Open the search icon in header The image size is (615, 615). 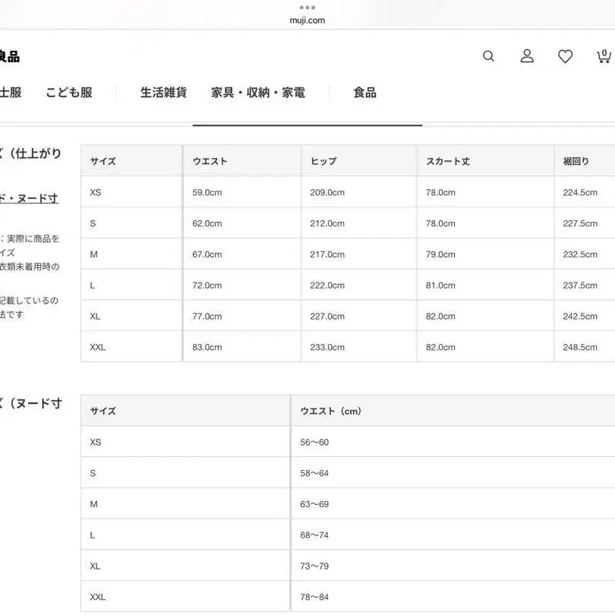tap(488, 56)
